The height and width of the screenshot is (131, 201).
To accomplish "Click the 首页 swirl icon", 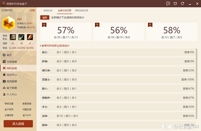I will [x=4, y=55].
